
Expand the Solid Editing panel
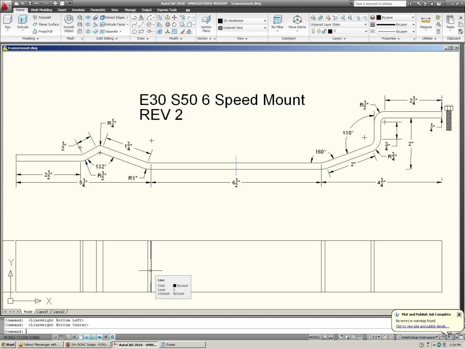pyautogui.click(x=107, y=38)
